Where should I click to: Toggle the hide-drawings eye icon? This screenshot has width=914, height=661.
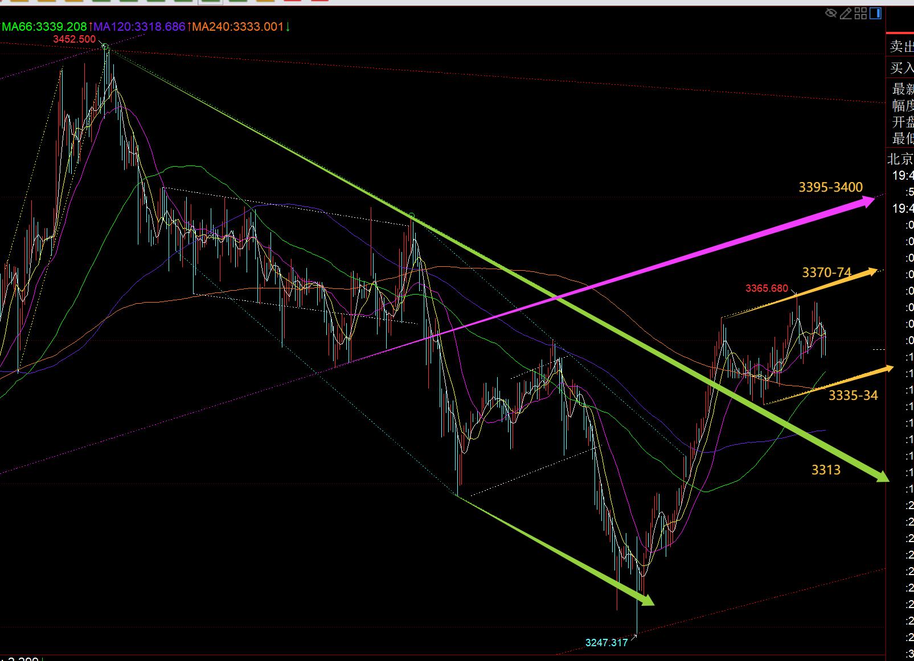831,13
